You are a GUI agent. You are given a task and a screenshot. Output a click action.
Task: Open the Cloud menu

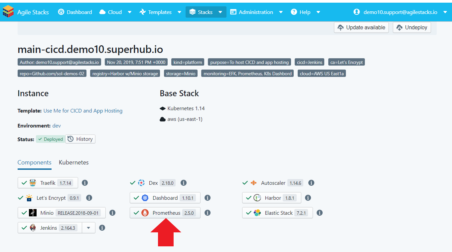(111, 12)
